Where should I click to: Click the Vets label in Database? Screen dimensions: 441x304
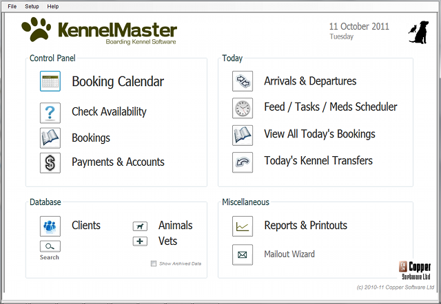tap(167, 241)
